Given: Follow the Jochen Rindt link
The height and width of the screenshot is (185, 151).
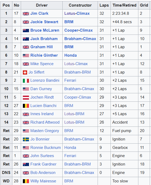Looking at the screenshot, I should [42, 97].
